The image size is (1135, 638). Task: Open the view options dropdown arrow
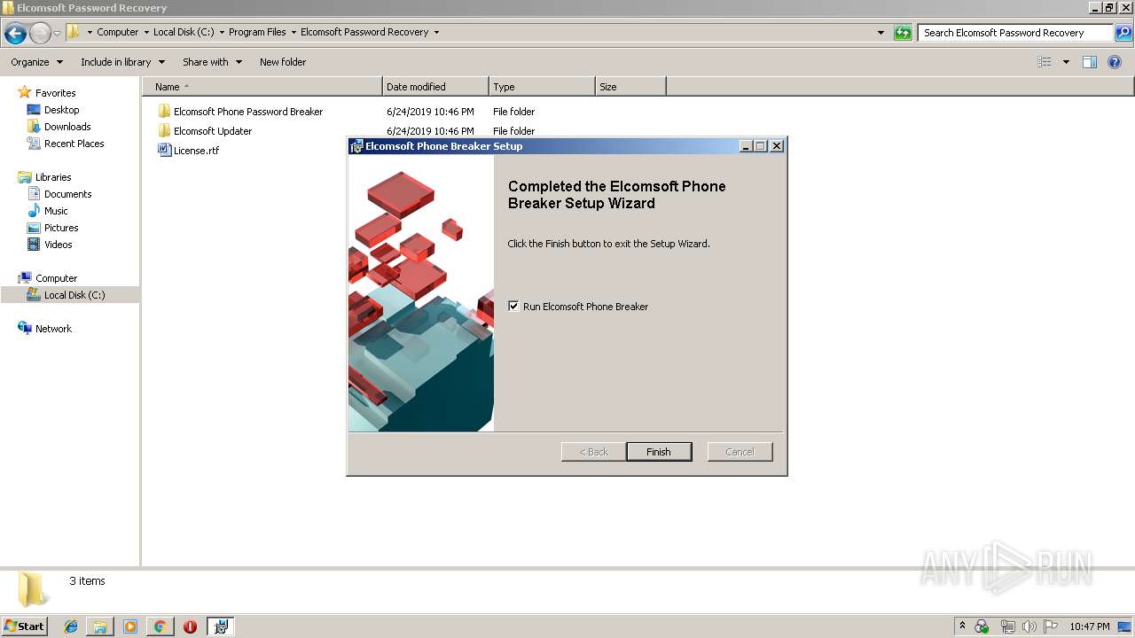pos(1066,62)
